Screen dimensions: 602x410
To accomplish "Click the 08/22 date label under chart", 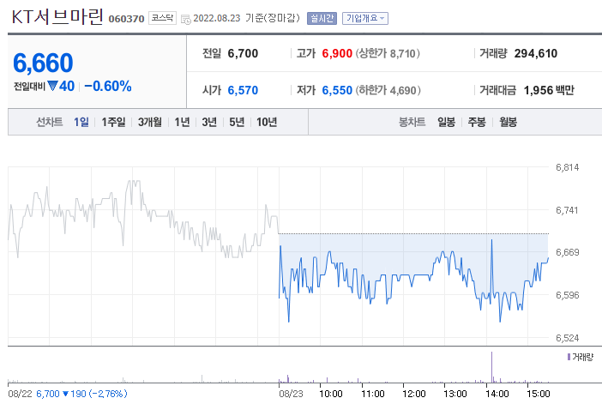I will [20, 394].
